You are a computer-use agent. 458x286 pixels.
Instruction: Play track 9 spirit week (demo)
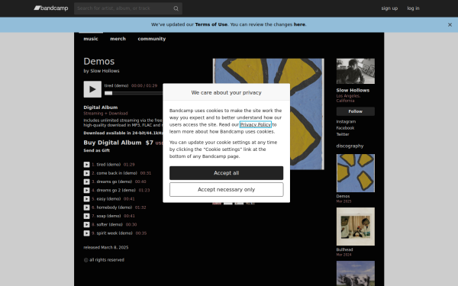pos(87,233)
